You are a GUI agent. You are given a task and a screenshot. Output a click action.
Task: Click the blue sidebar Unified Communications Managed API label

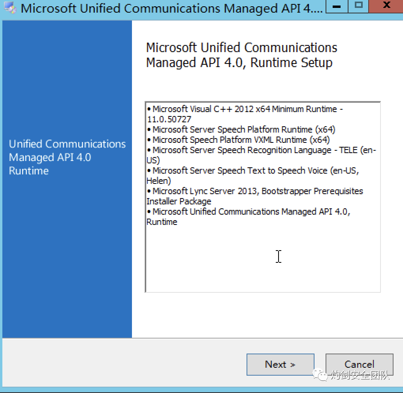(x=67, y=157)
